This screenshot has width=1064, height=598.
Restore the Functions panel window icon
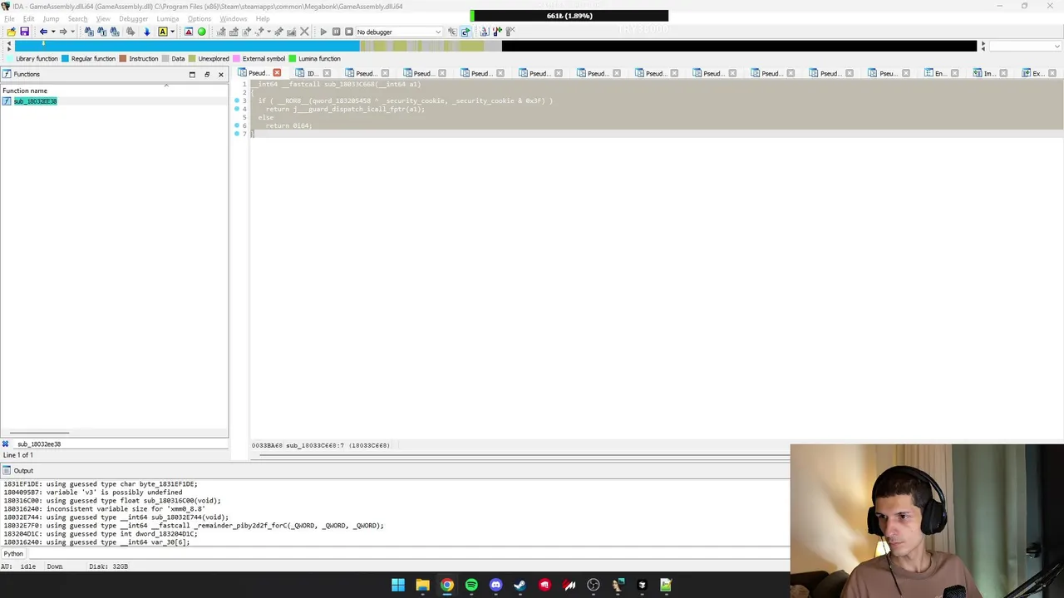(x=192, y=74)
